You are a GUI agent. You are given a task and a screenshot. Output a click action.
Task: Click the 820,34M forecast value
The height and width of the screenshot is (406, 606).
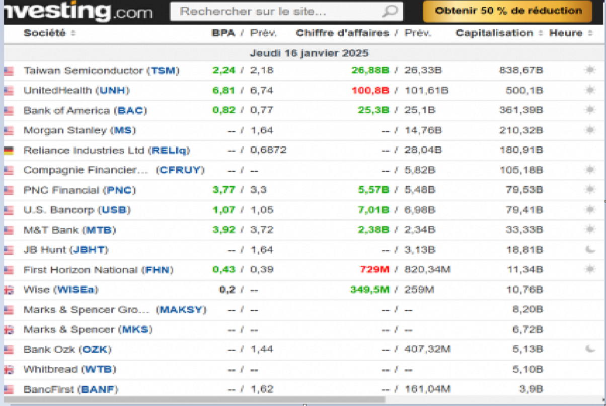click(x=427, y=270)
